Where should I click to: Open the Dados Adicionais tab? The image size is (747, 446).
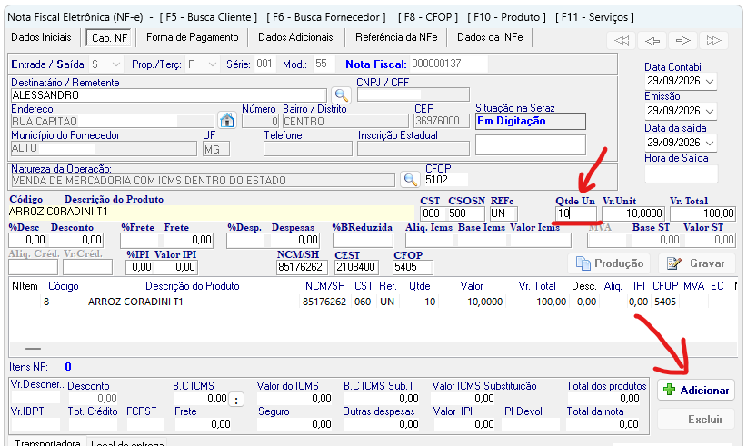295,37
